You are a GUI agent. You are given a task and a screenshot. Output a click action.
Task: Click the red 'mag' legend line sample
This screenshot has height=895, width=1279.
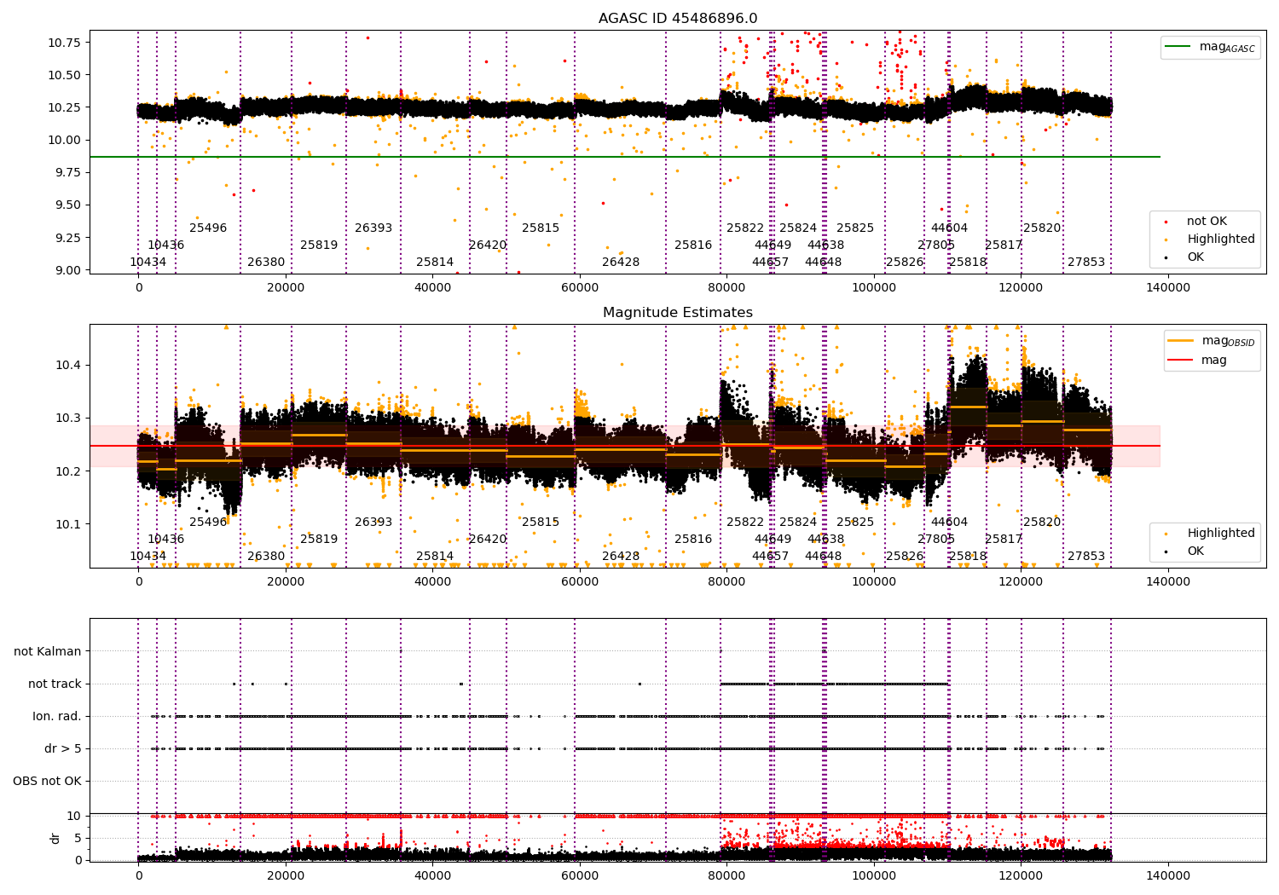coord(1181,361)
